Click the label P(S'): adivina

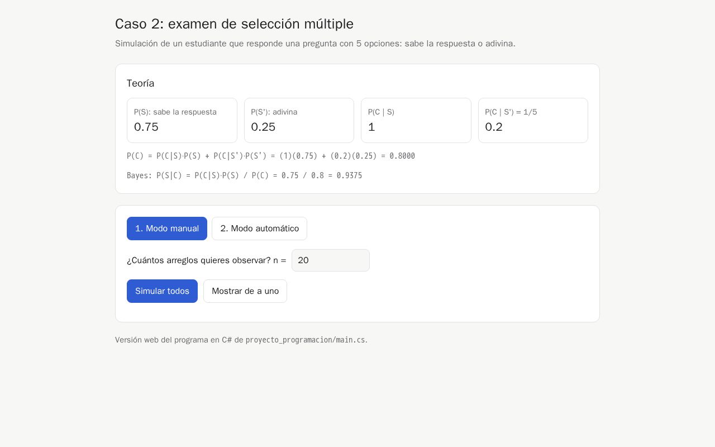coord(274,112)
